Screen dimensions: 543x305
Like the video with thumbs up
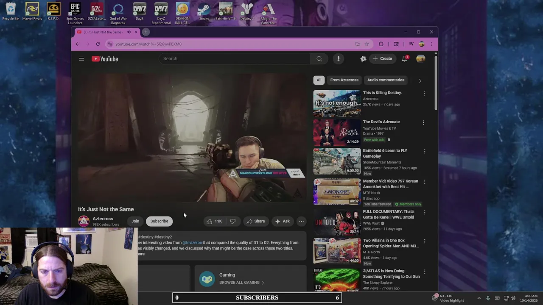[214, 221]
